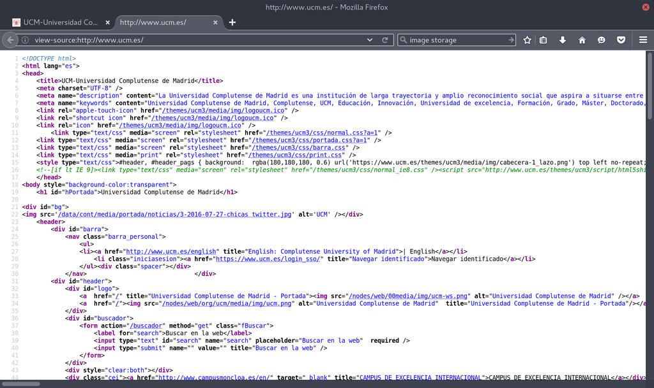The height and width of the screenshot is (388, 654).
Task: Follow the /buscador form action link
Action: pyautogui.click(x=146, y=326)
